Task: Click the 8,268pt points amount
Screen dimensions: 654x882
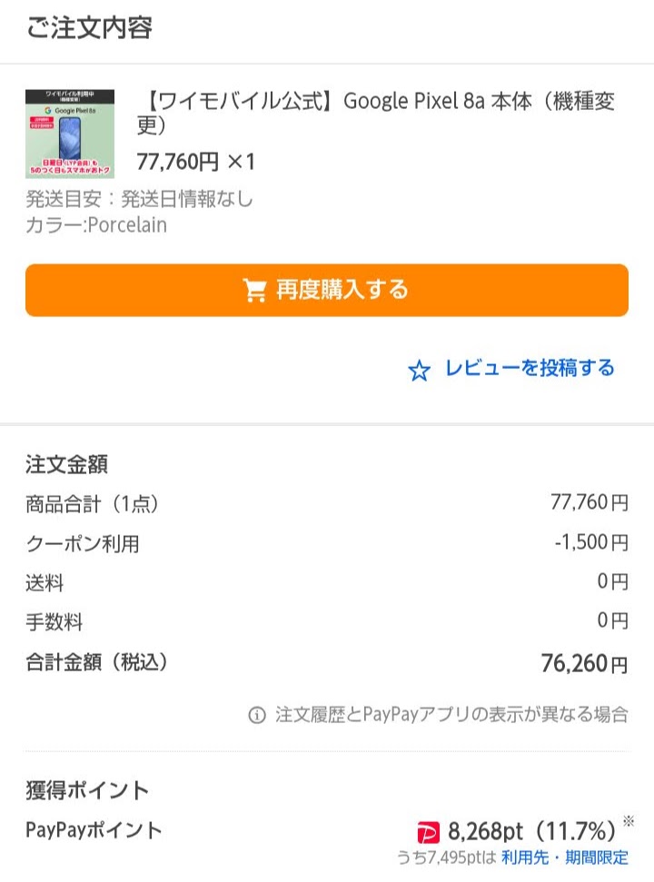Action: 485,831
